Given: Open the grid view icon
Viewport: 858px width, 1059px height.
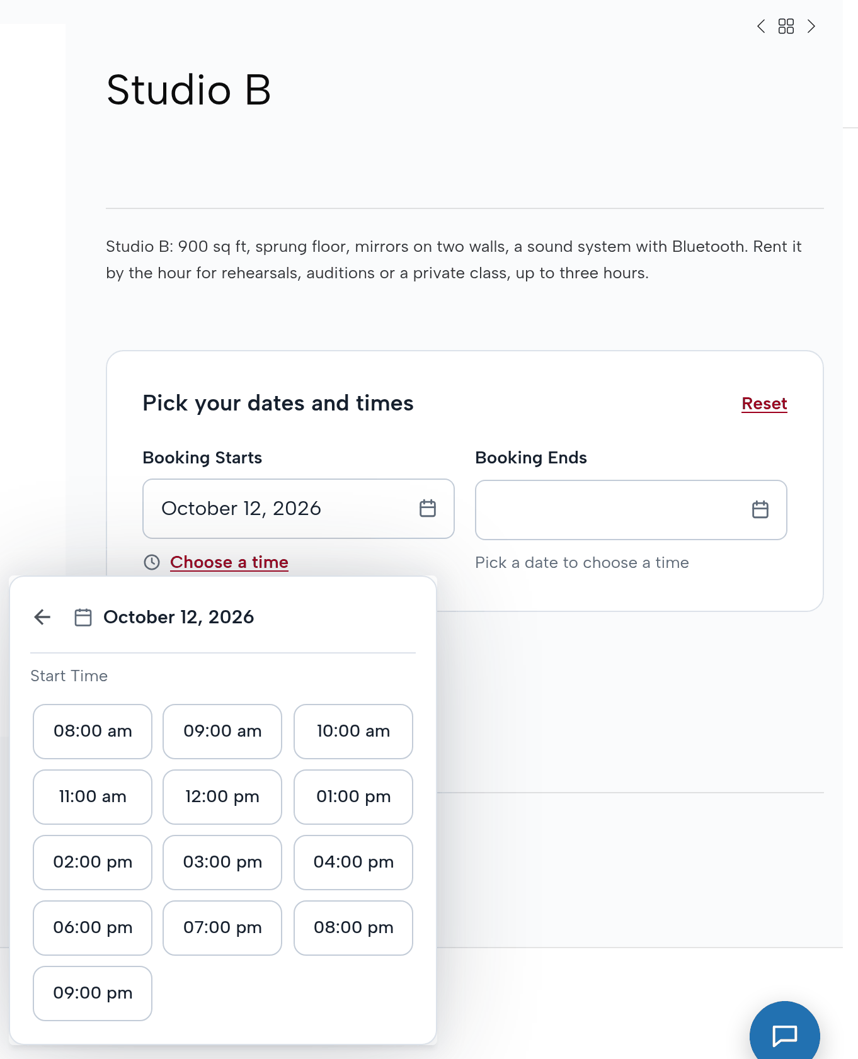Looking at the screenshot, I should click(786, 26).
